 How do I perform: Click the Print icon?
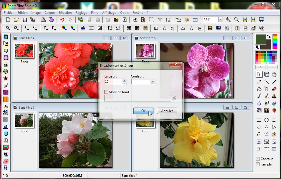click(x=43, y=20)
